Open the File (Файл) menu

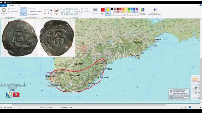[x=3, y=5]
